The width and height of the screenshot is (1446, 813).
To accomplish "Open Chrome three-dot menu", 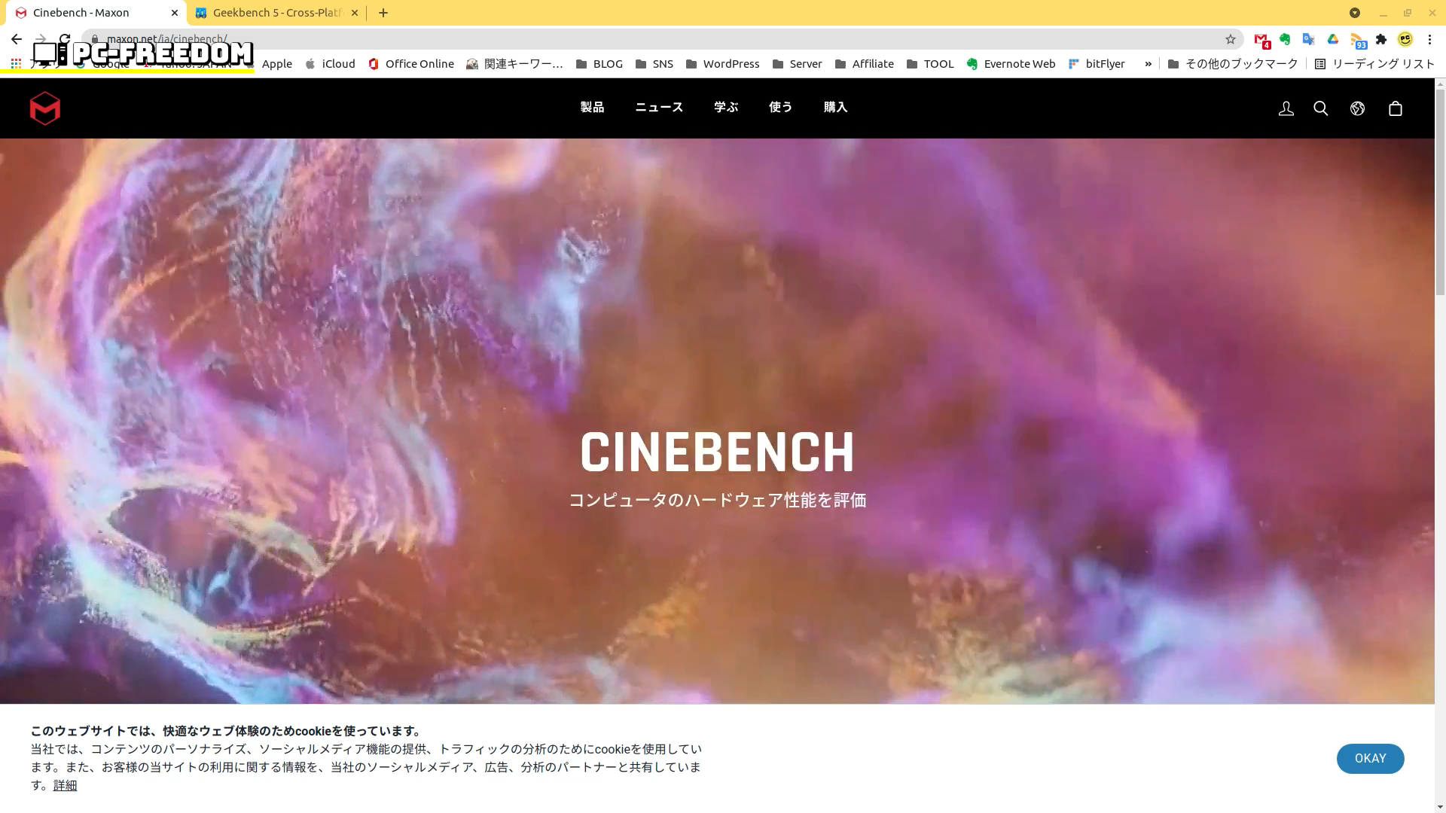I will click(1429, 39).
